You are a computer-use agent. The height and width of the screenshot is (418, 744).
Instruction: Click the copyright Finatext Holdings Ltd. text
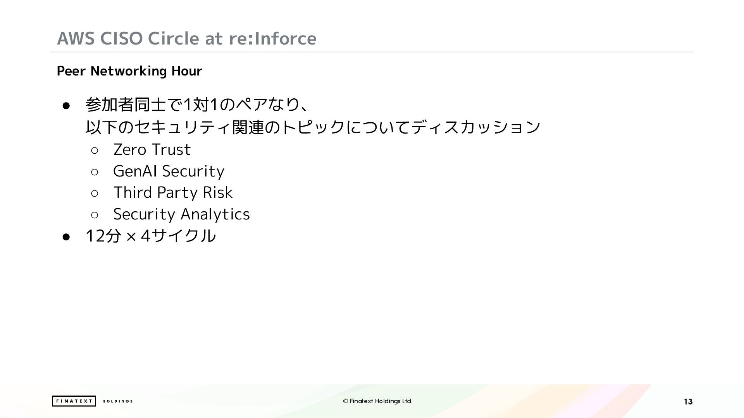377,401
